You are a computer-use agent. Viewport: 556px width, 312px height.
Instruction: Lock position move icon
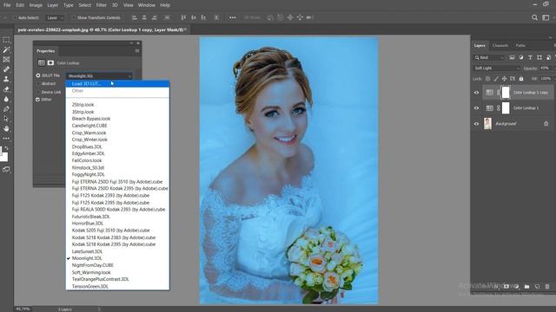click(504, 79)
